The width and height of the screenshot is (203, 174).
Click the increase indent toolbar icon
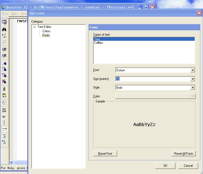[x=4, y=49]
